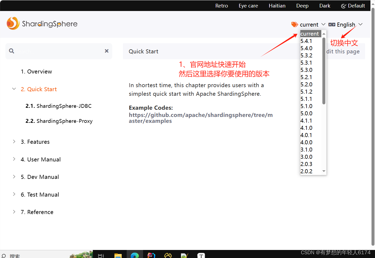The width and height of the screenshot is (375, 258).
Task: Clear the search box with the X icon
Action: click(x=107, y=51)
